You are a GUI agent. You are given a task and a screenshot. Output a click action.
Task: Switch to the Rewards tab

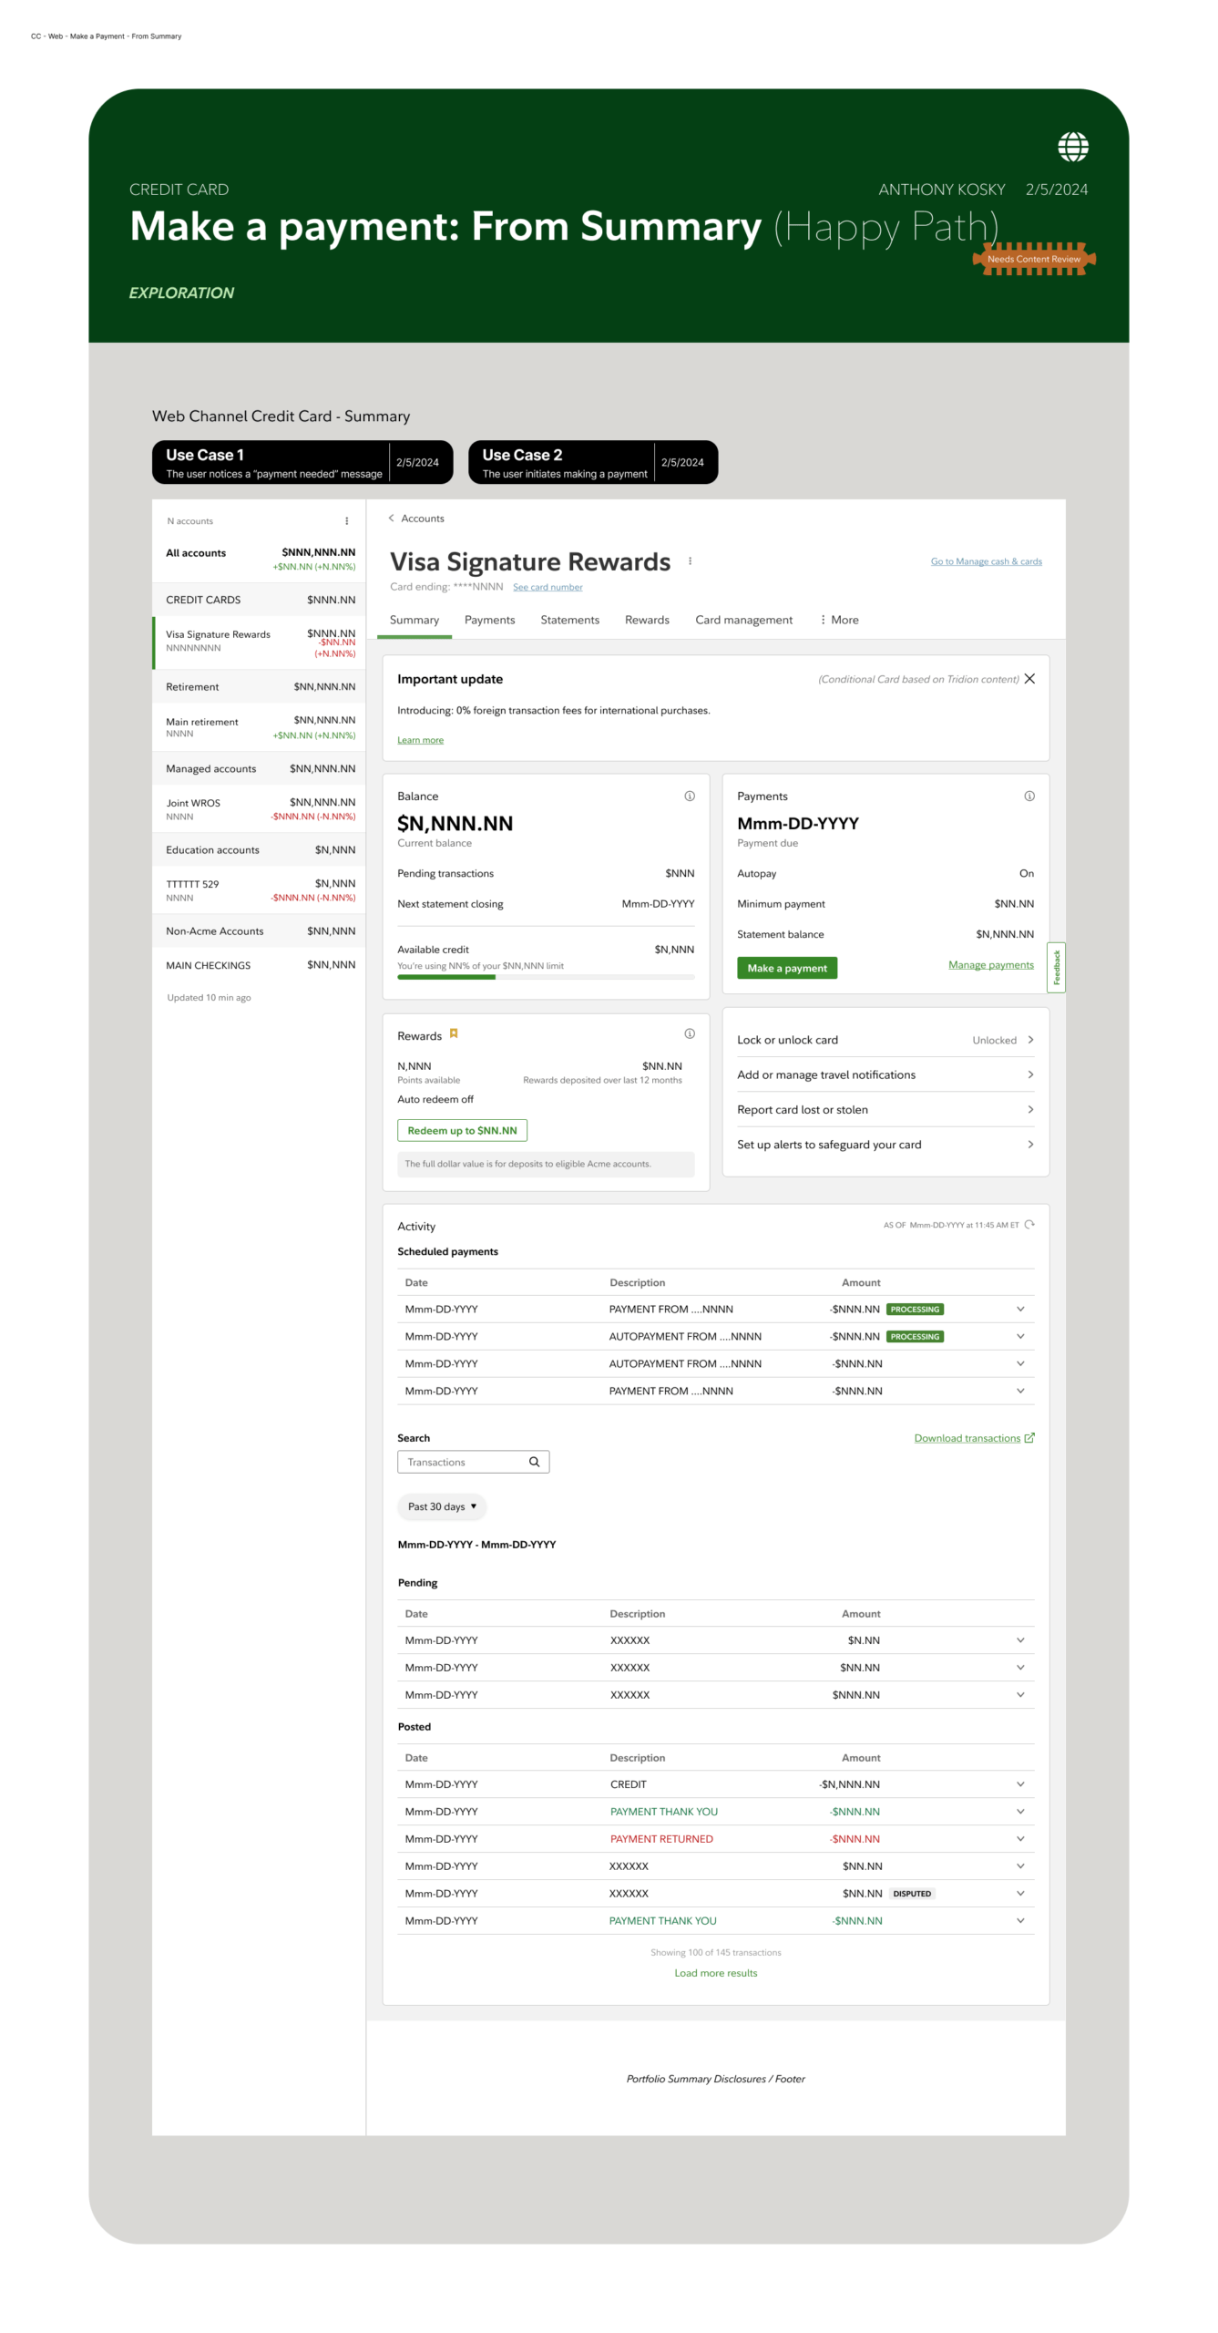[647, 620]
